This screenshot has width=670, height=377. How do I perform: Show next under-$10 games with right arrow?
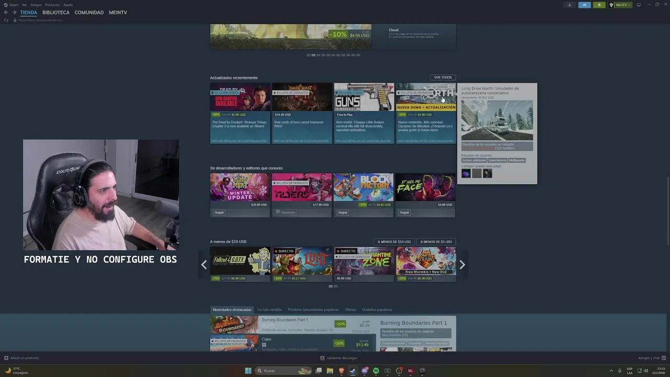[462, 265]
